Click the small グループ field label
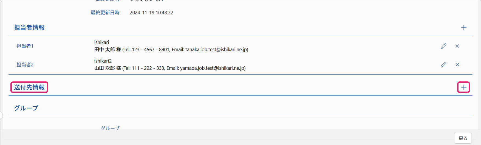This screenshot has height=145, width=481. 110,128
